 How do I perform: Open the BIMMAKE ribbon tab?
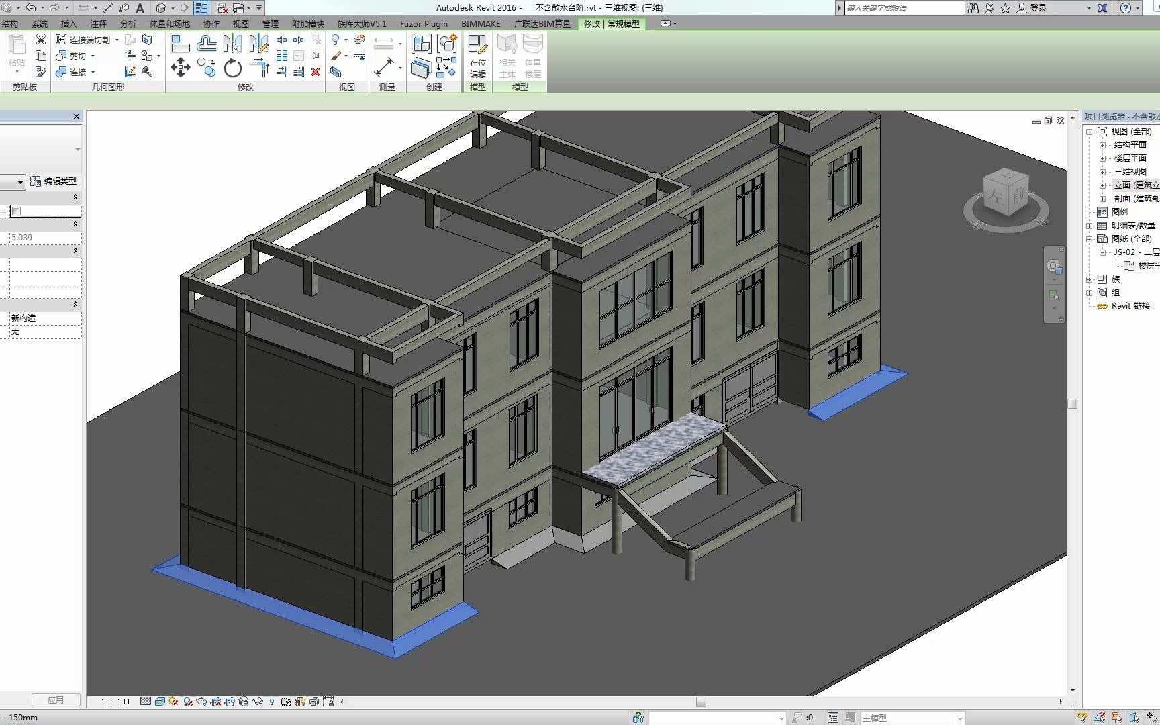(x=481, y=23)
